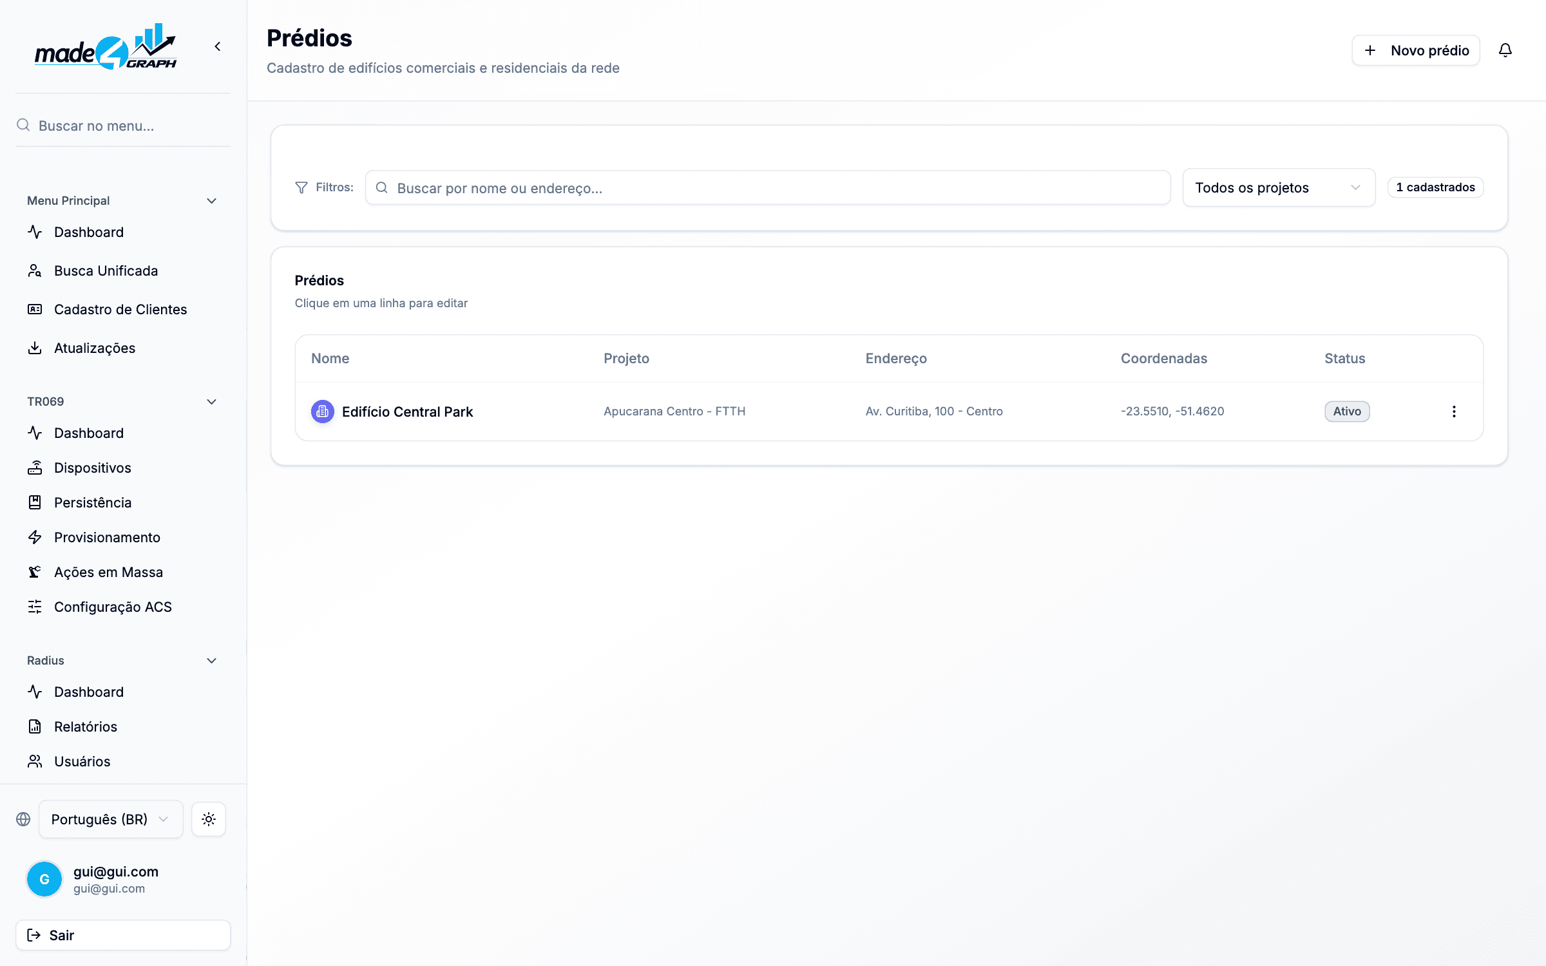Click the purple building icon beside Edifício Central Park
The image size is (1546, 966).
[322, 412]
